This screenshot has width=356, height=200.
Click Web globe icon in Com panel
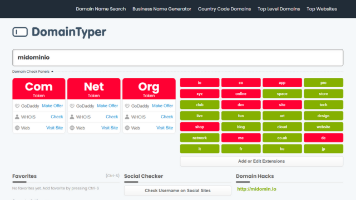tap(17, 128)
